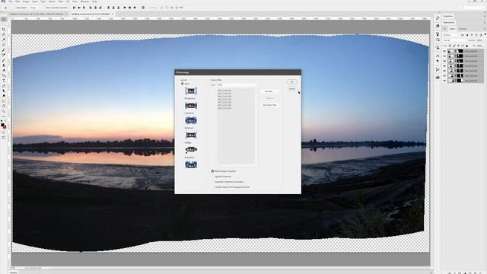
Task: Select the Clone Stamp tool
Action: tap(4, 65)
